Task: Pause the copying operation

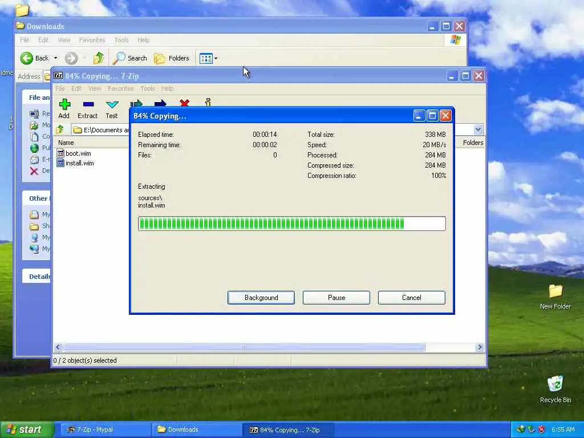Action: point(336,298)
